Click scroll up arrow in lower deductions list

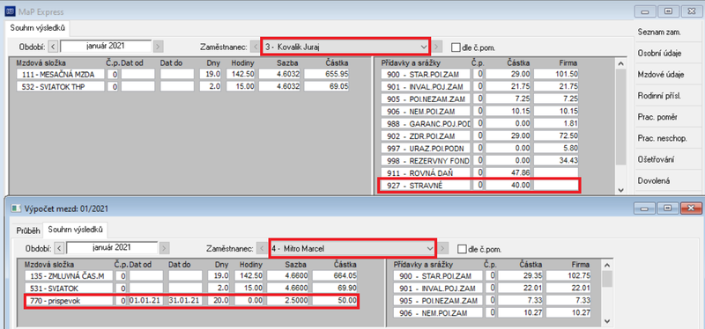[607, 266]
